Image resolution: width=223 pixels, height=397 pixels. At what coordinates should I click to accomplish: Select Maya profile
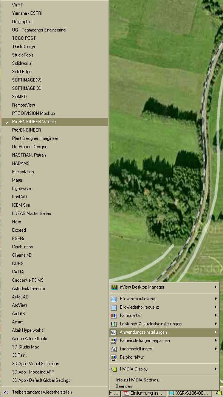tap(55, 180)
